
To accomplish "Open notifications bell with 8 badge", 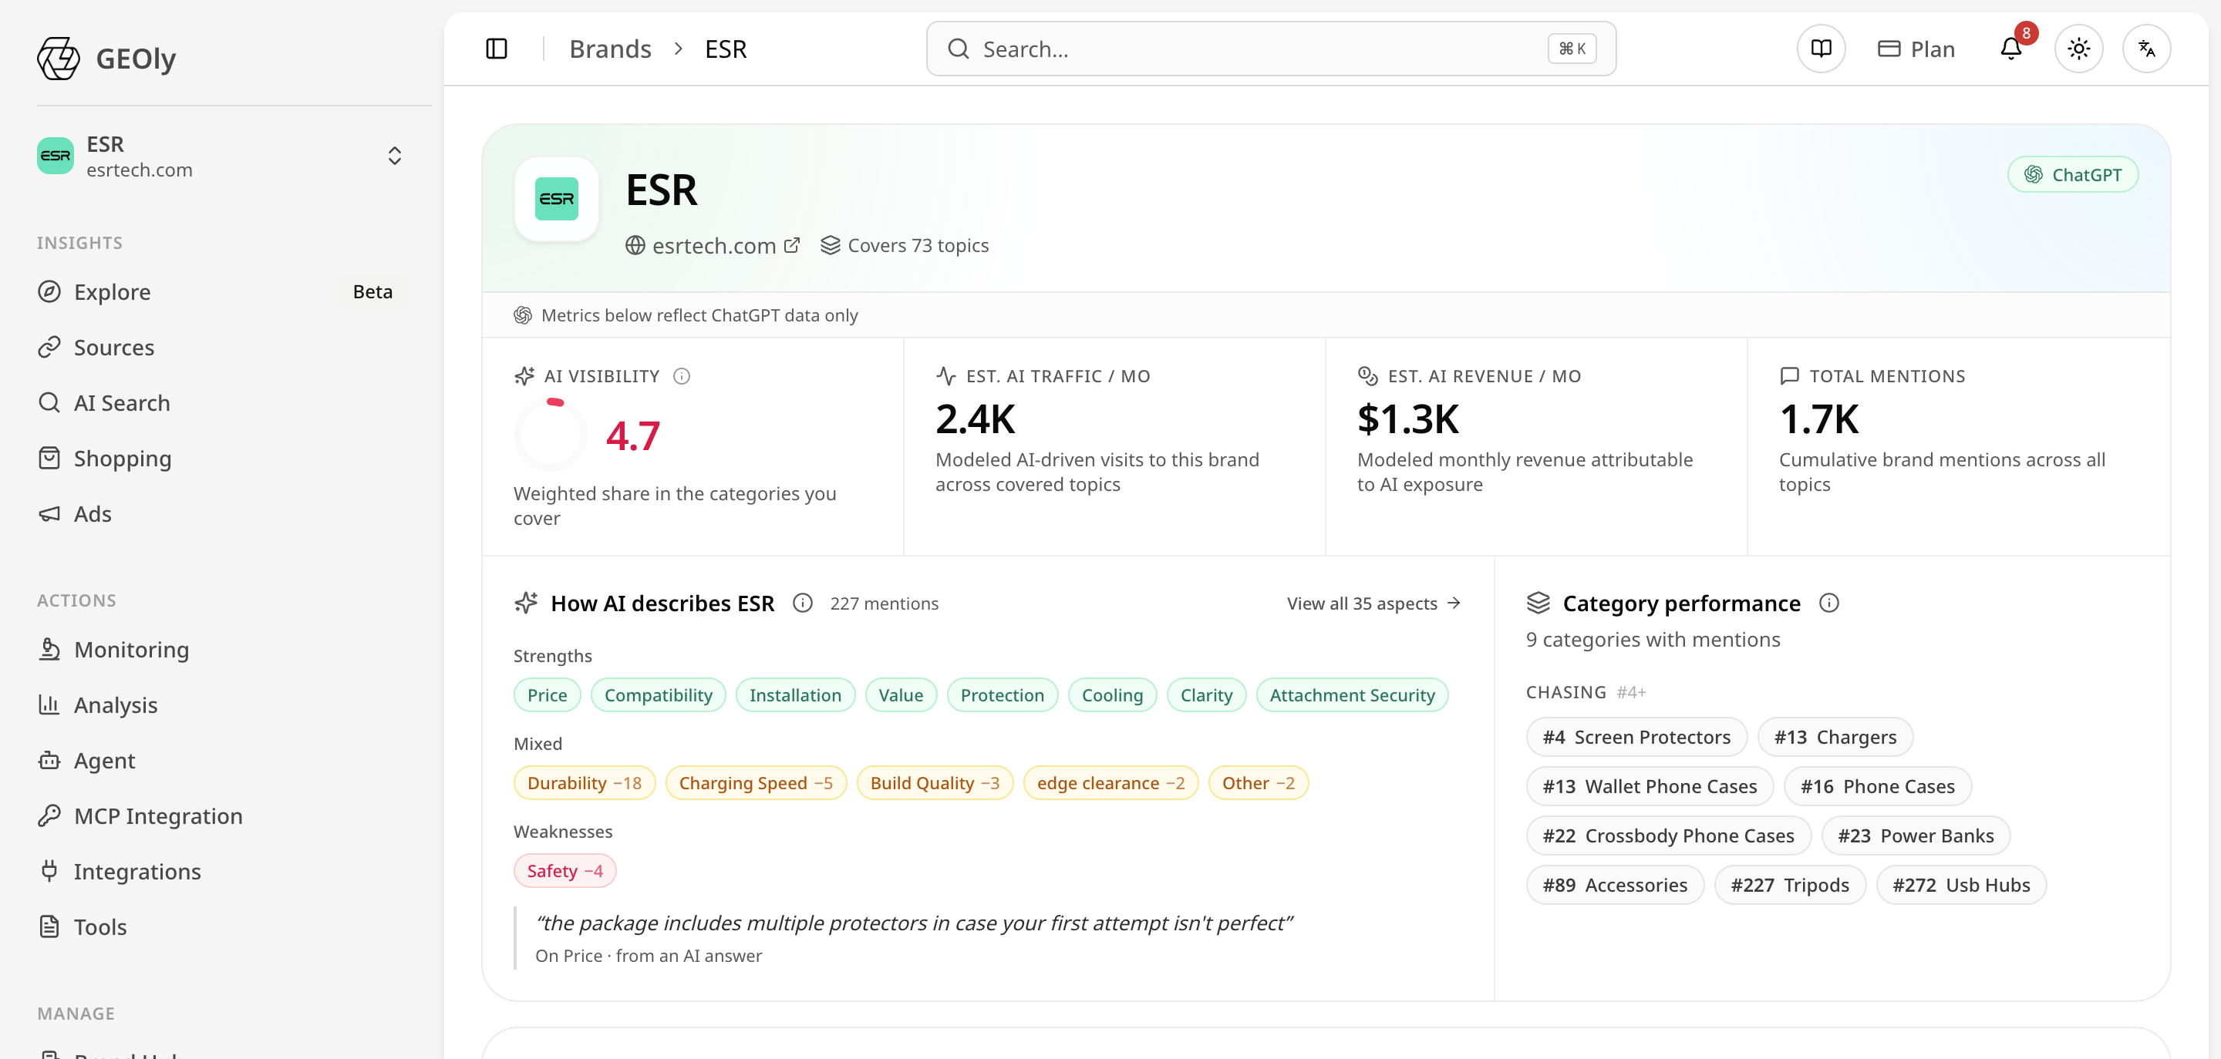I will pyautogui.click(x=2010, y=49).
